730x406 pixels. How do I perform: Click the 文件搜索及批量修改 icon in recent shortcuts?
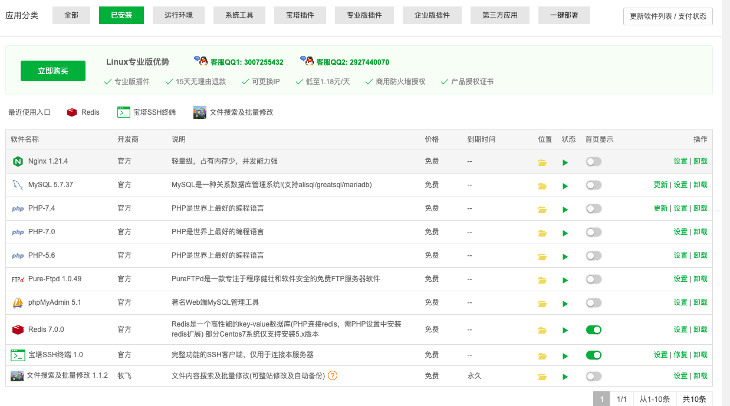point(200,112)
